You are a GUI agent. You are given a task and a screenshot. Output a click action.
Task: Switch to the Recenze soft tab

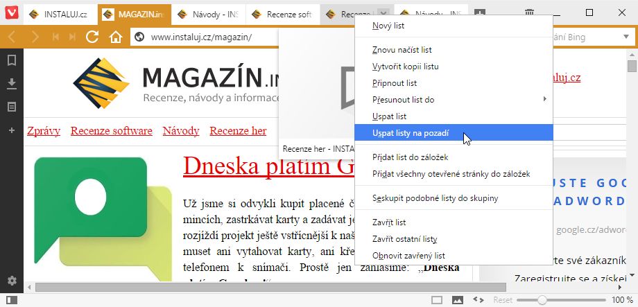282,15
